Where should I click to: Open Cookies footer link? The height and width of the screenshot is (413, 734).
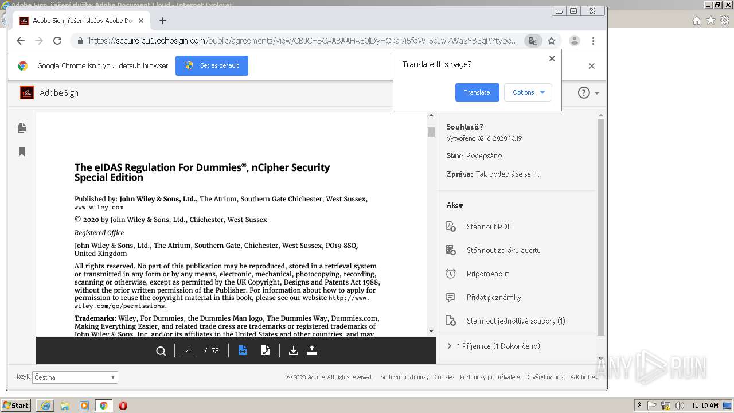[444, 377]
